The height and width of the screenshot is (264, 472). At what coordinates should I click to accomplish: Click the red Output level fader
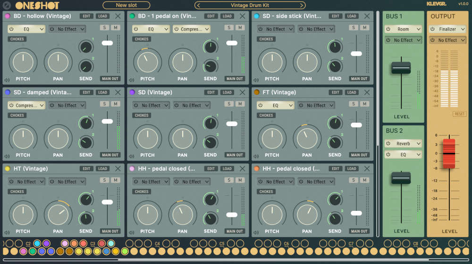pyautogui.click(x=449, y=153)
